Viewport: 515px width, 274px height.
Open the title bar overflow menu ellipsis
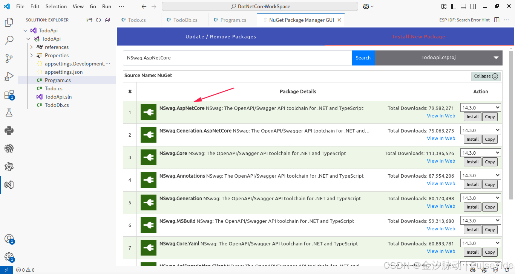pos(121,6)
